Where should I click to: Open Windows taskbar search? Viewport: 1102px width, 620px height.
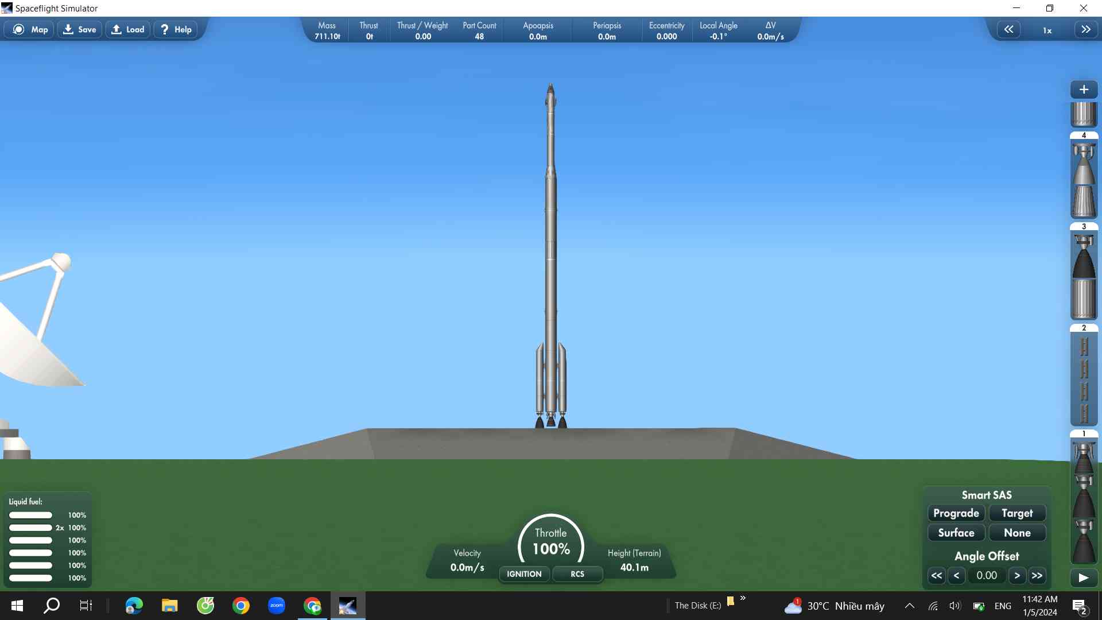pos(52,606)
